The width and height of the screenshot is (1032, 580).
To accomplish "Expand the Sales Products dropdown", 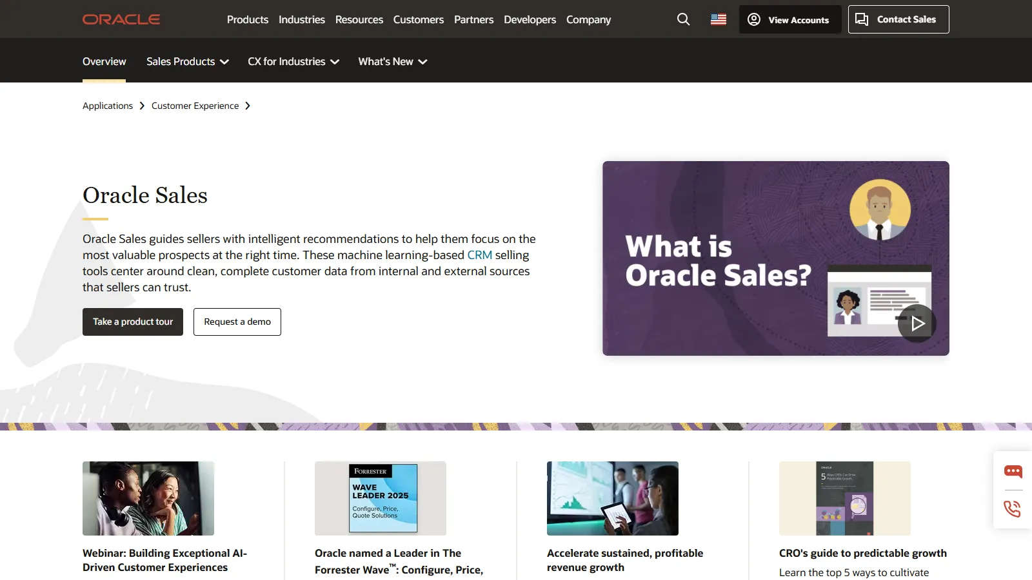I will 187,61.
